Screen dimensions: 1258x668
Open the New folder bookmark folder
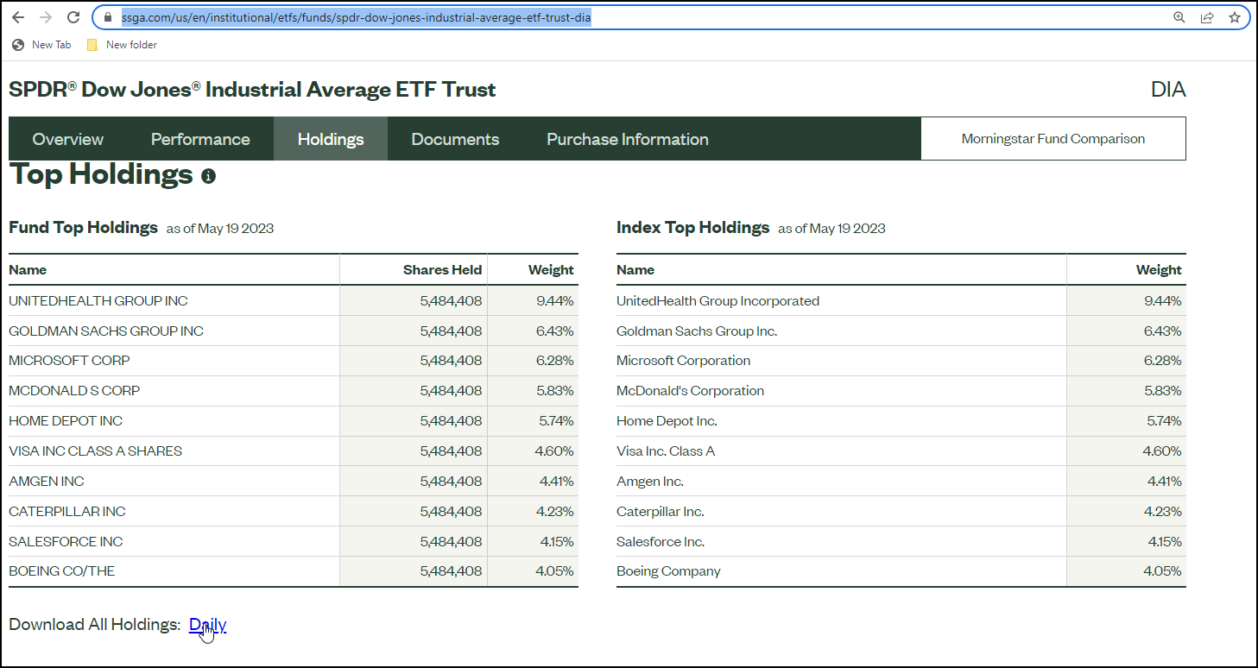click(x=122, y=45)
